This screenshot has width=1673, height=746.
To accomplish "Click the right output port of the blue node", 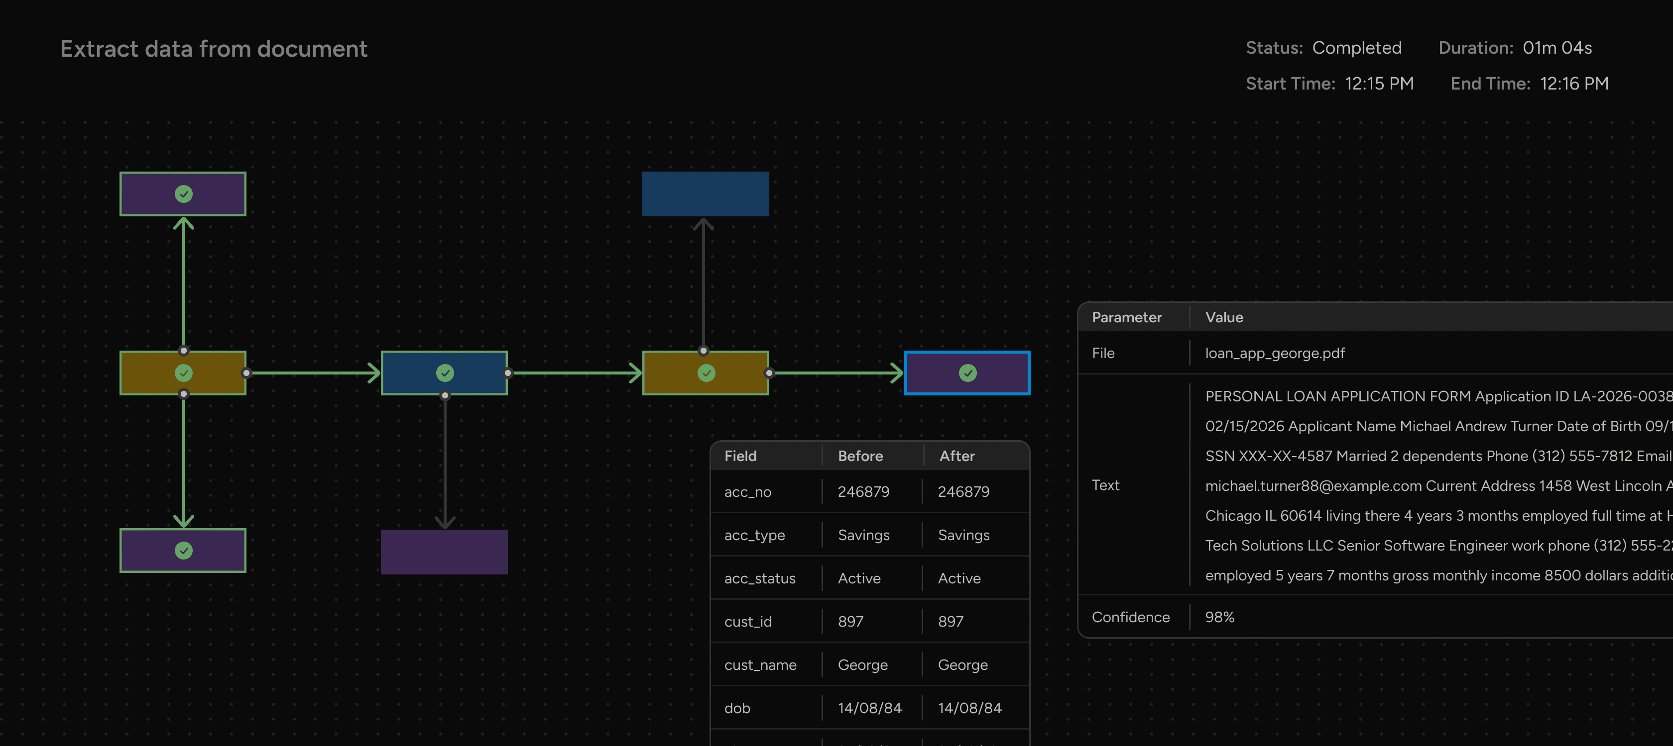I will coord(507,373).
